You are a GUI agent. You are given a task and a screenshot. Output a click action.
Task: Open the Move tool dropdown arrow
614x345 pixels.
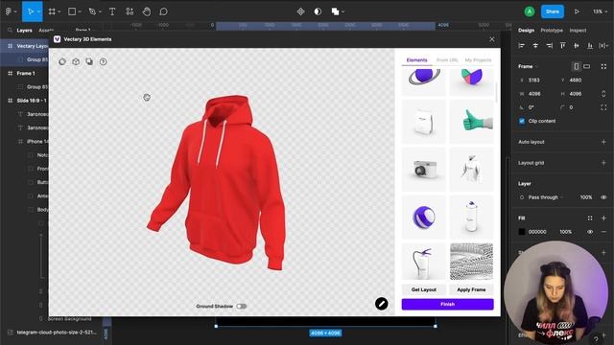tap(39, 11)
